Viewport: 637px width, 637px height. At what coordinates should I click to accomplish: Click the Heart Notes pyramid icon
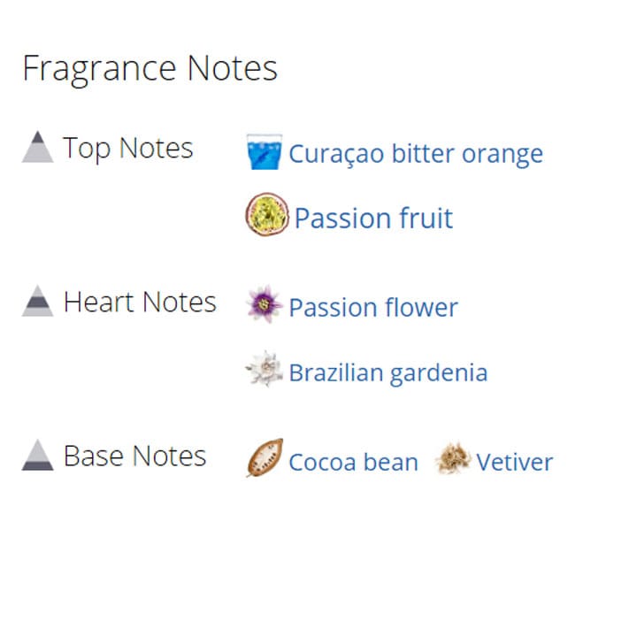point(38,301)
